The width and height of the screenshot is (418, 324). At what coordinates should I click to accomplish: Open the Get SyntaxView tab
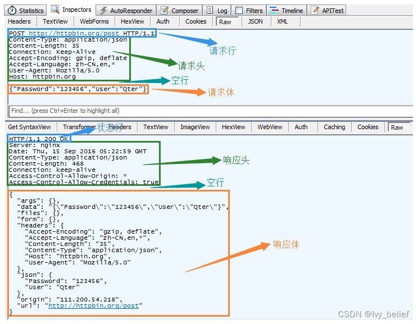click(x=29, y=127)
